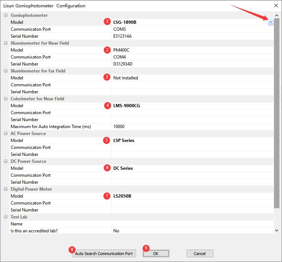The image size is (282, 262).
Task: Click the scrollbar down arrow
Action: click(x=276, y=231)
